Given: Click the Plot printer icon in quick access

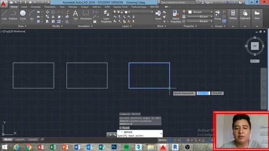Looking at the screenshot, I should pos(30,3).
